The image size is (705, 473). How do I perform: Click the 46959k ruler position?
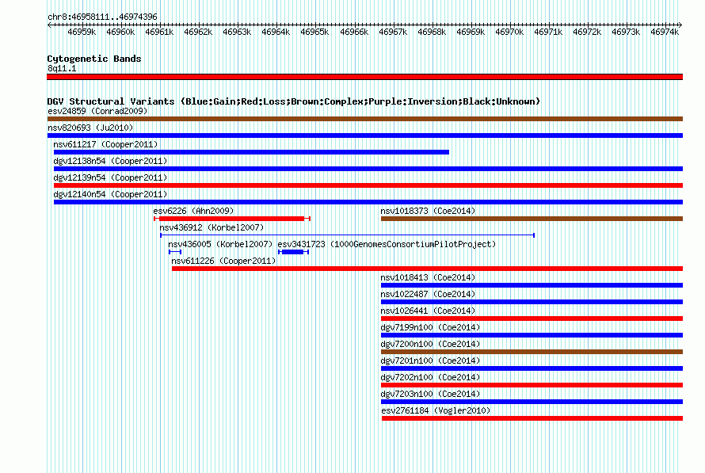[82, 32]
